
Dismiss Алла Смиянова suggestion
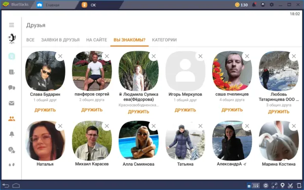coord(154,126)
